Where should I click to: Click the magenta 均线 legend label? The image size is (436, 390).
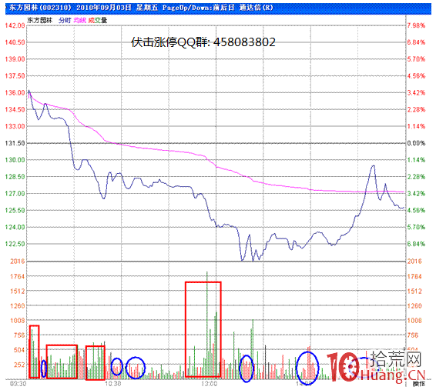pyautogui.click(x=80, y=20)
